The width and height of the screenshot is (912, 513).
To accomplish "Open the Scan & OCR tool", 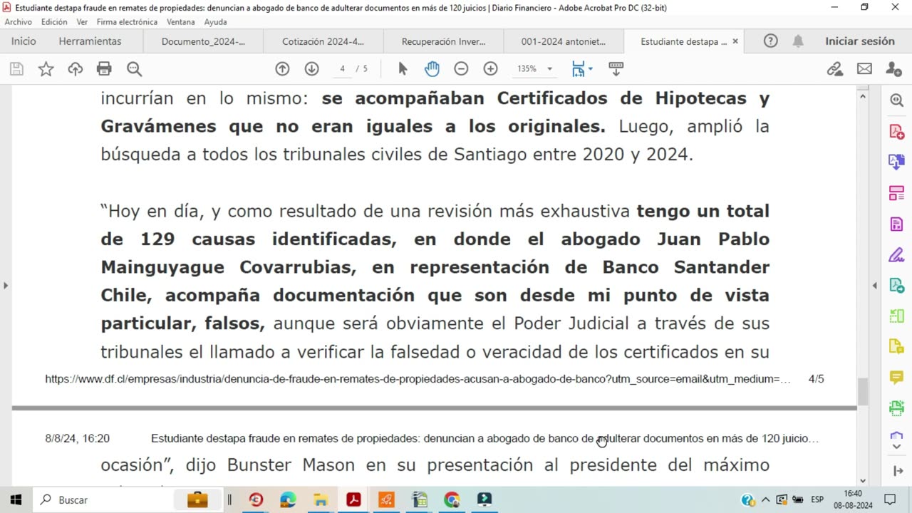I will point(896,408).
